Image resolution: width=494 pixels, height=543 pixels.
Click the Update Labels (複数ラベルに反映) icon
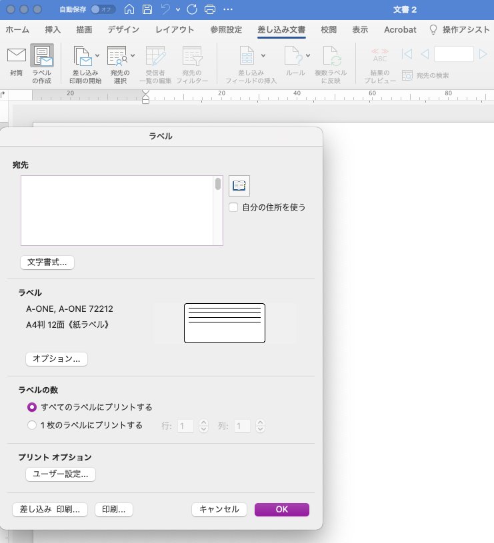(x=332, y=56)
